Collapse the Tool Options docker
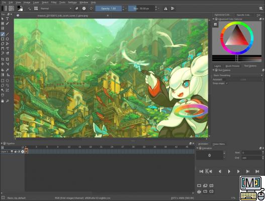The height and width of the screenshot is (201, 265). (x=213, y=70)
